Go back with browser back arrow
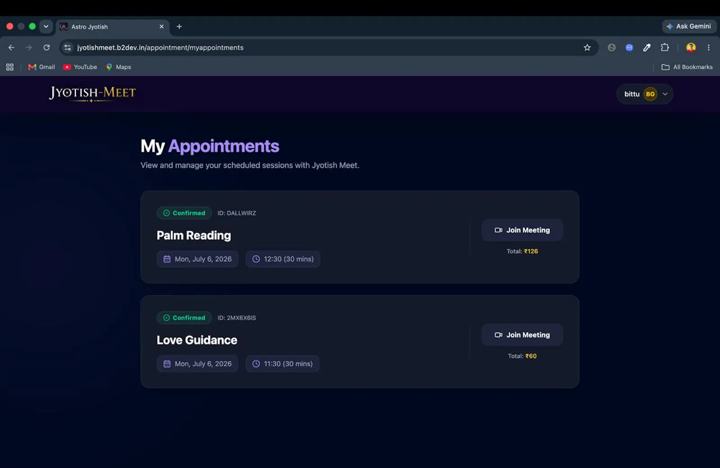 (11, 48)
